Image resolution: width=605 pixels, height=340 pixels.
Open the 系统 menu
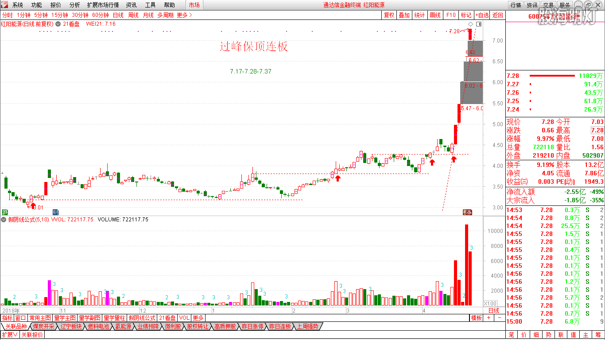pyautogui.click(x=18, y=5)
